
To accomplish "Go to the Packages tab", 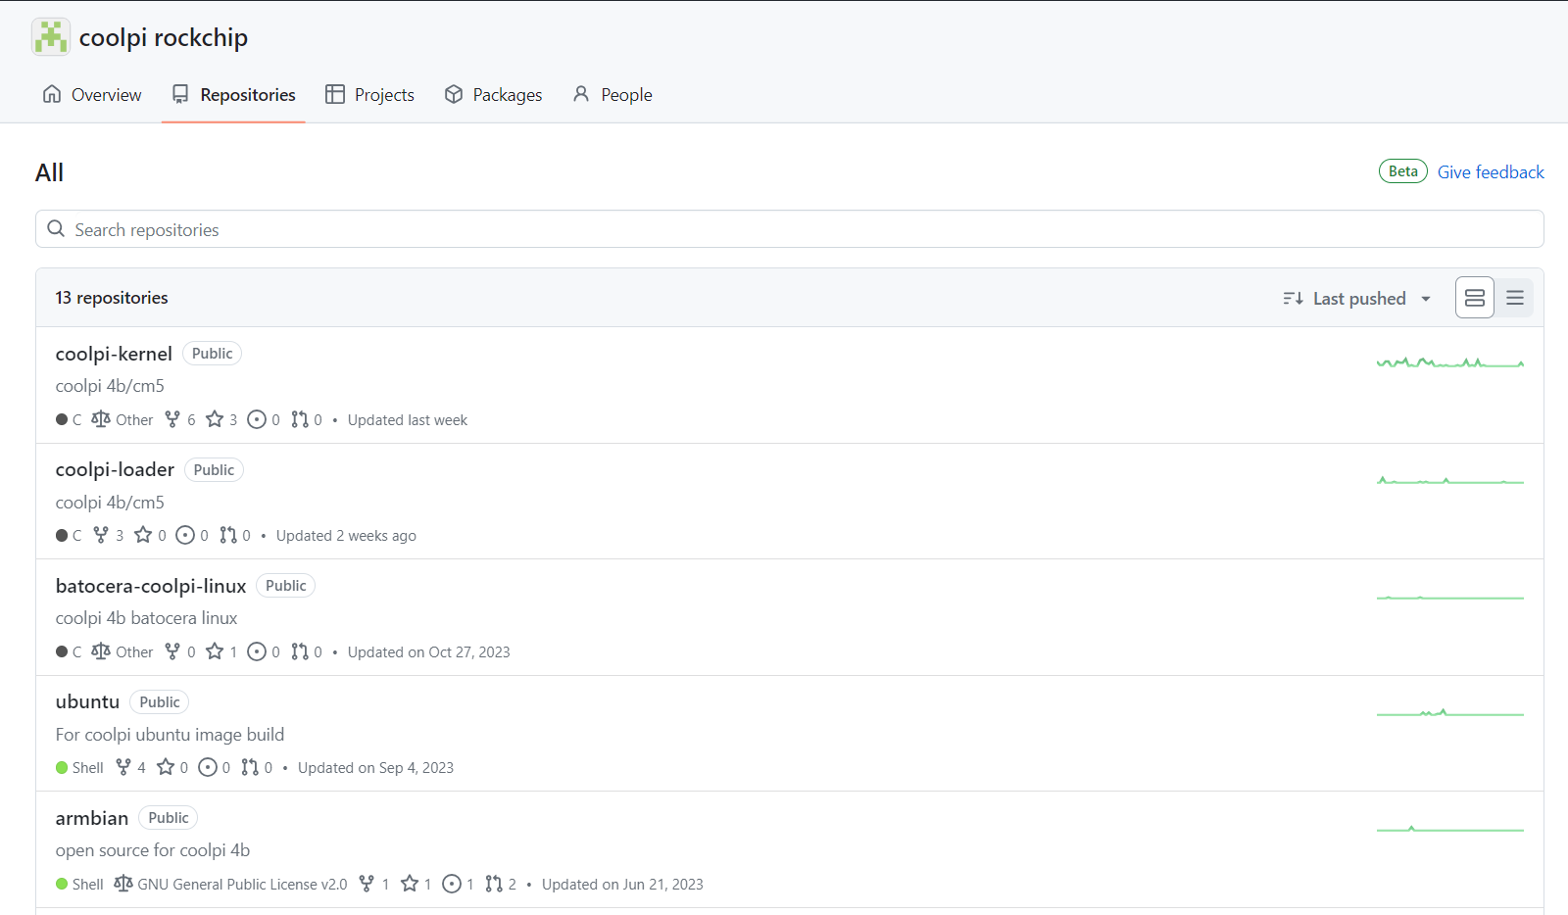I will 493,95.
